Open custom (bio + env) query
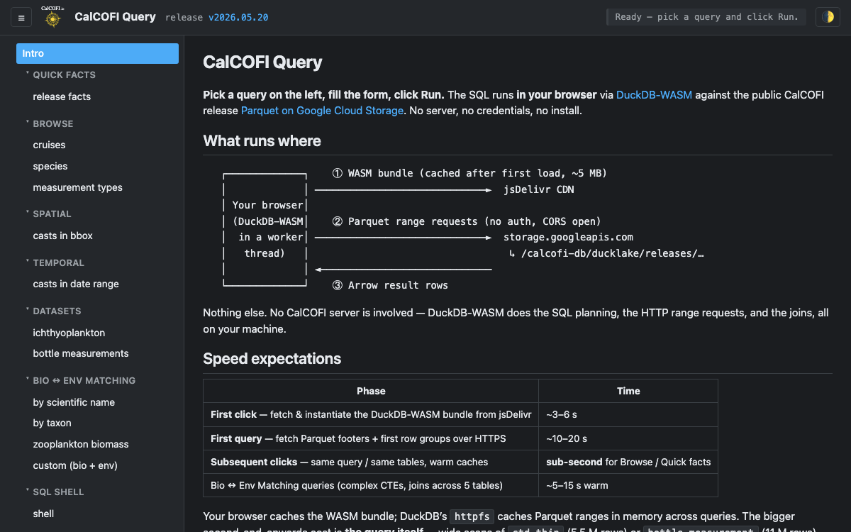Image resolution: width=851 pixels, height=532 pixels. [75, 465]
